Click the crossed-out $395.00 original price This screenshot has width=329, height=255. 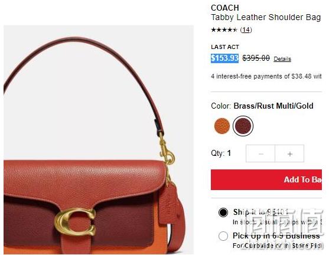click(256, 58)
